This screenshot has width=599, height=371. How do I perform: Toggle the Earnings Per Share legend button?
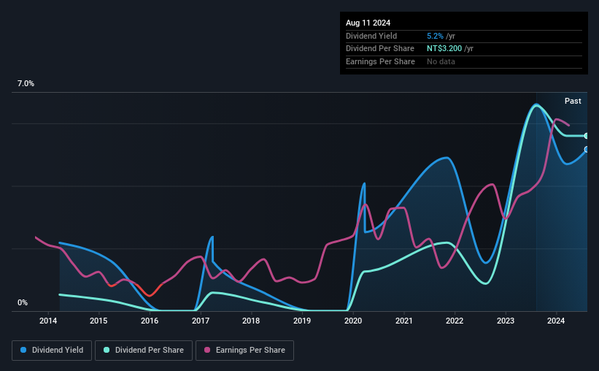[x=245, y=351]
